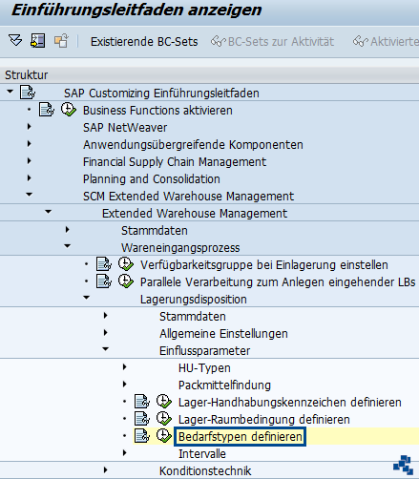Open Existierende BC-Sets
419x479 pixels.
coord(144,42)
